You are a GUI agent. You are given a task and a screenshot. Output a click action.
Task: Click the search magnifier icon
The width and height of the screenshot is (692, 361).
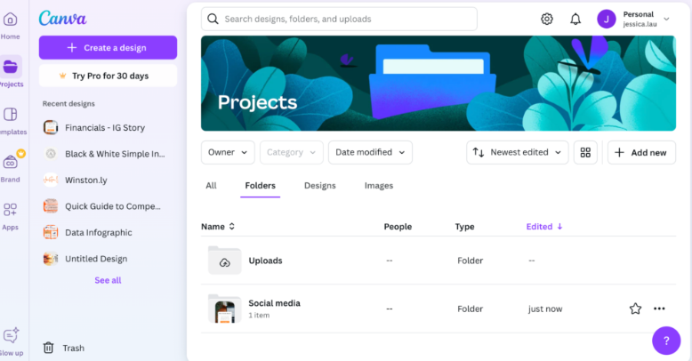pyautogui.click(x=213, y=19)
